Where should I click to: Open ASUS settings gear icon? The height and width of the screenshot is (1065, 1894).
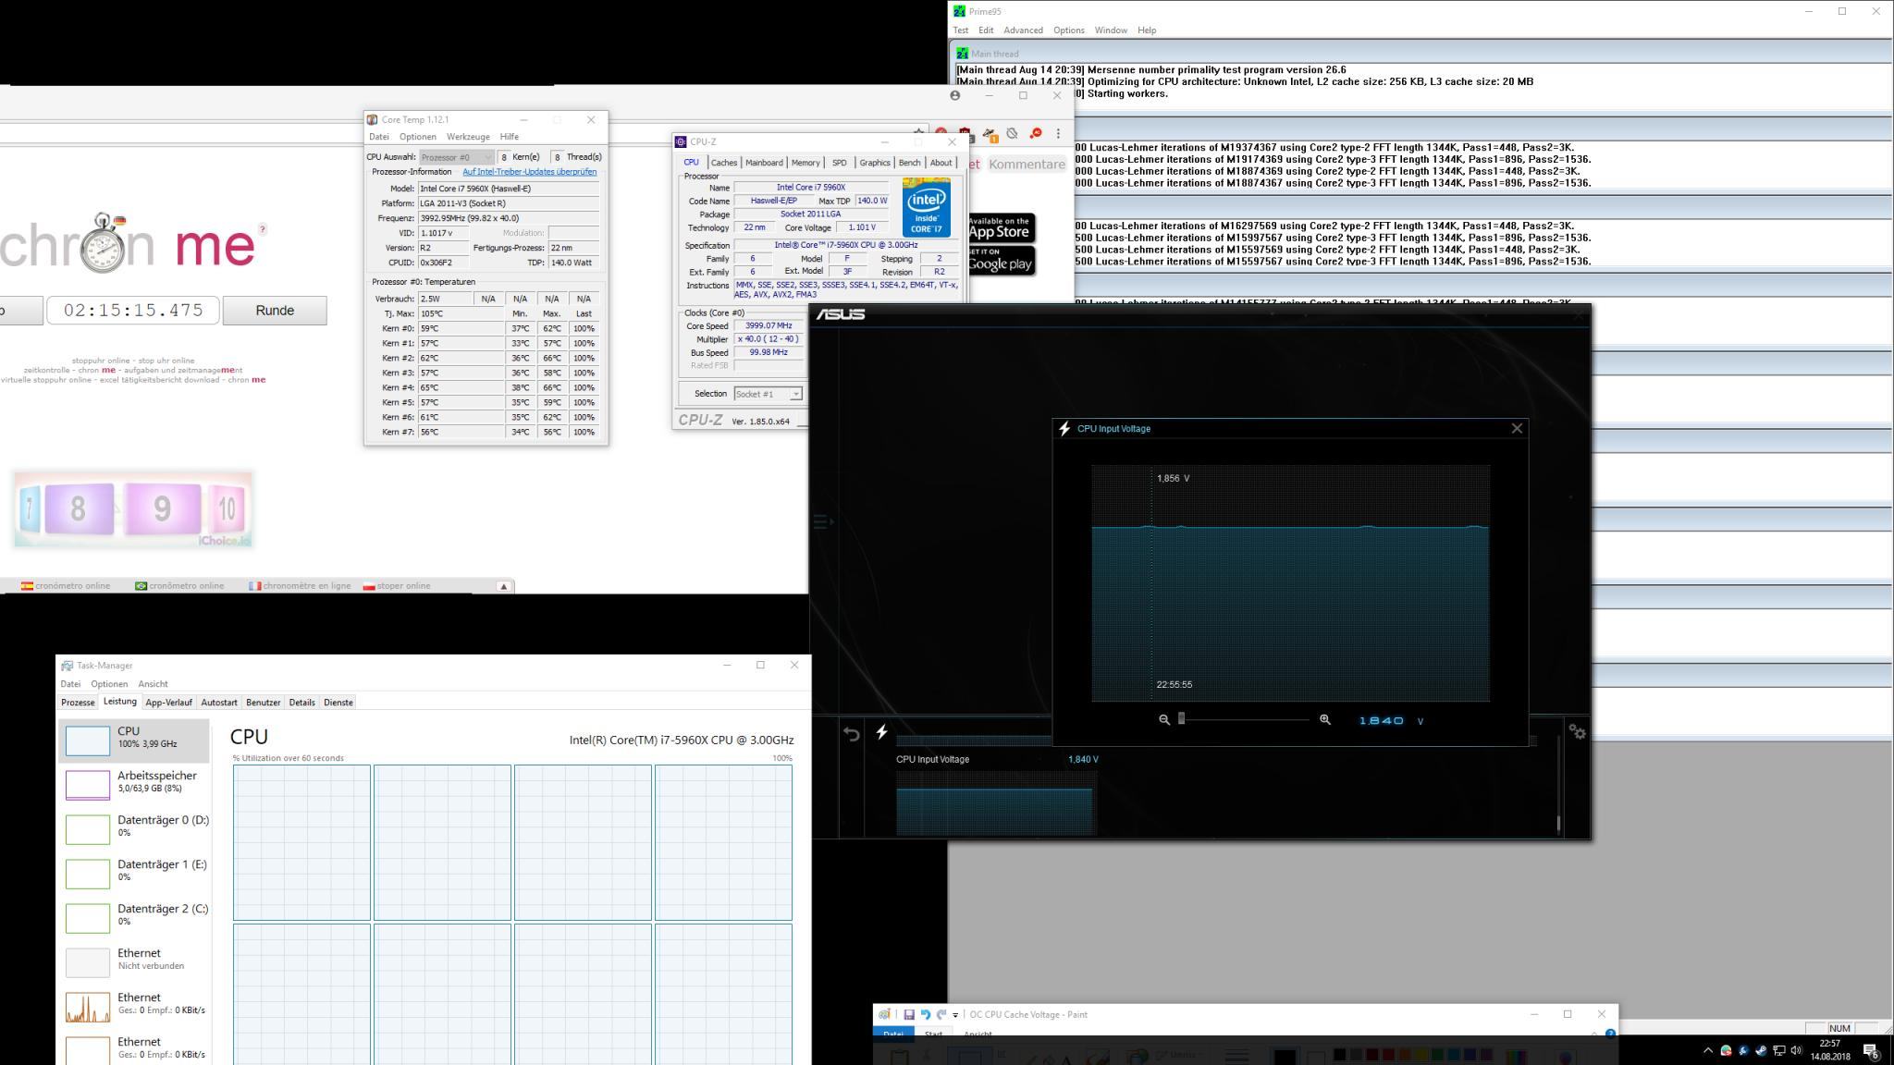(x=1578, y=732)
